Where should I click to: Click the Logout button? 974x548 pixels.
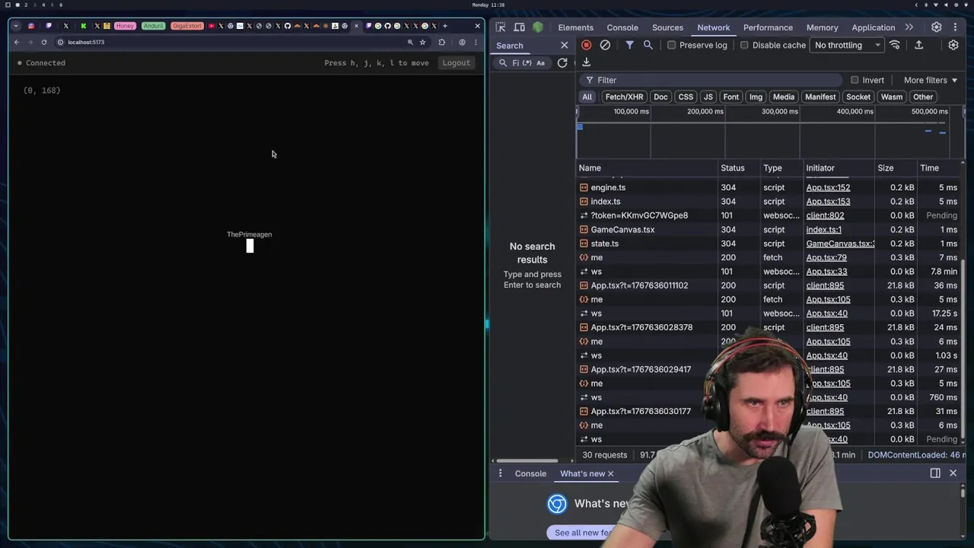coord(457,62)
